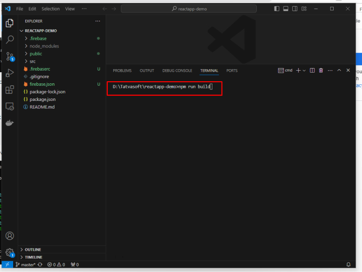Switch to the DEBUG CONSOLE tab

(x=177, y=71)
